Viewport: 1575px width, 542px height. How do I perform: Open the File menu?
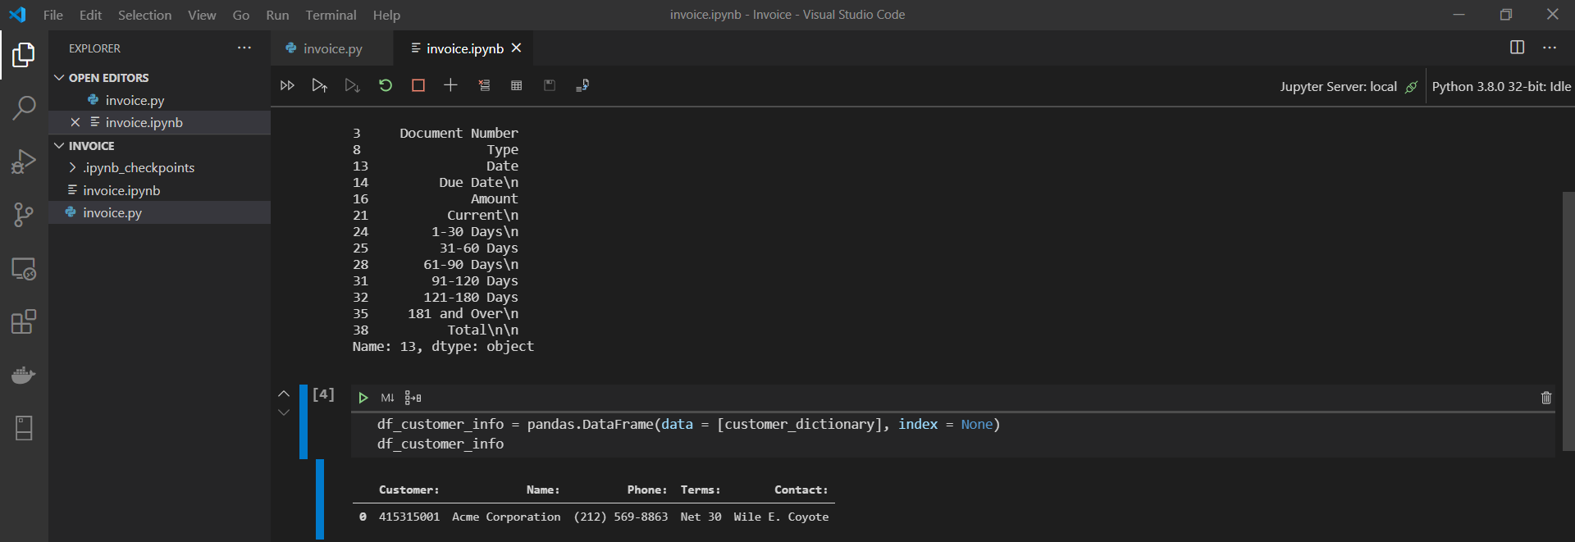click(53, 15)
